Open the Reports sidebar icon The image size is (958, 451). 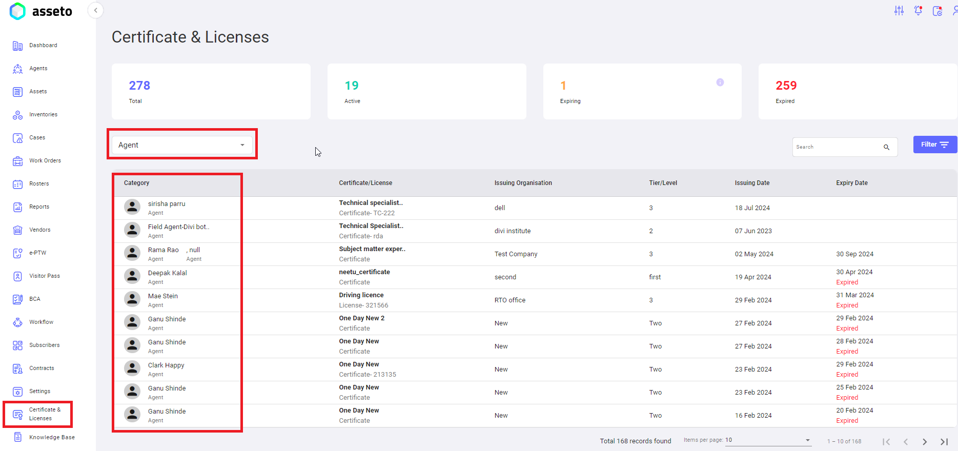click(x=17, y=207)
